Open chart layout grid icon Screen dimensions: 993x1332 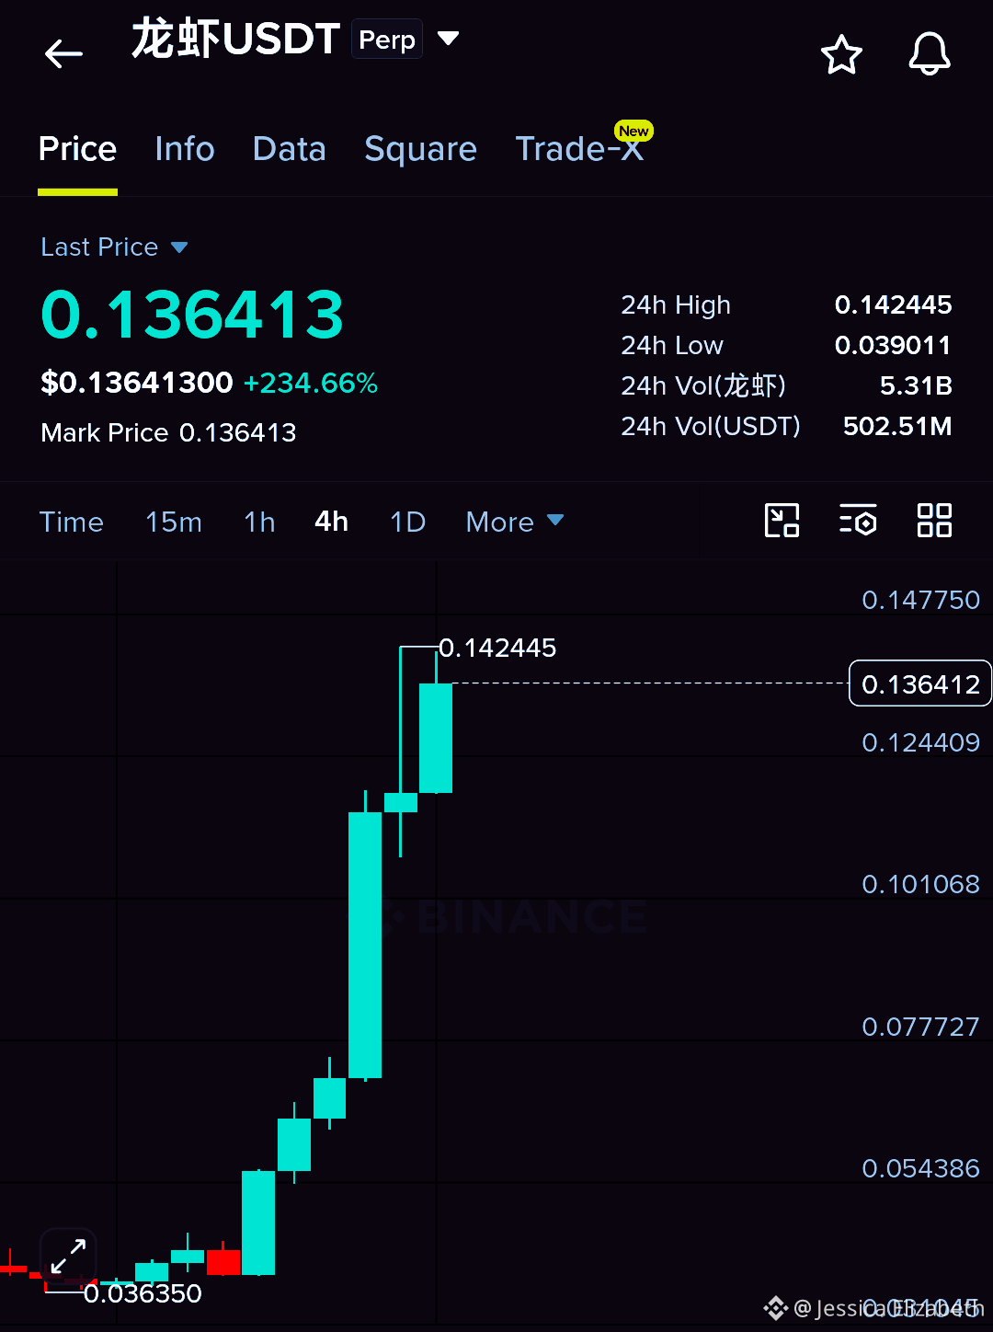click(x=934, y=521)
